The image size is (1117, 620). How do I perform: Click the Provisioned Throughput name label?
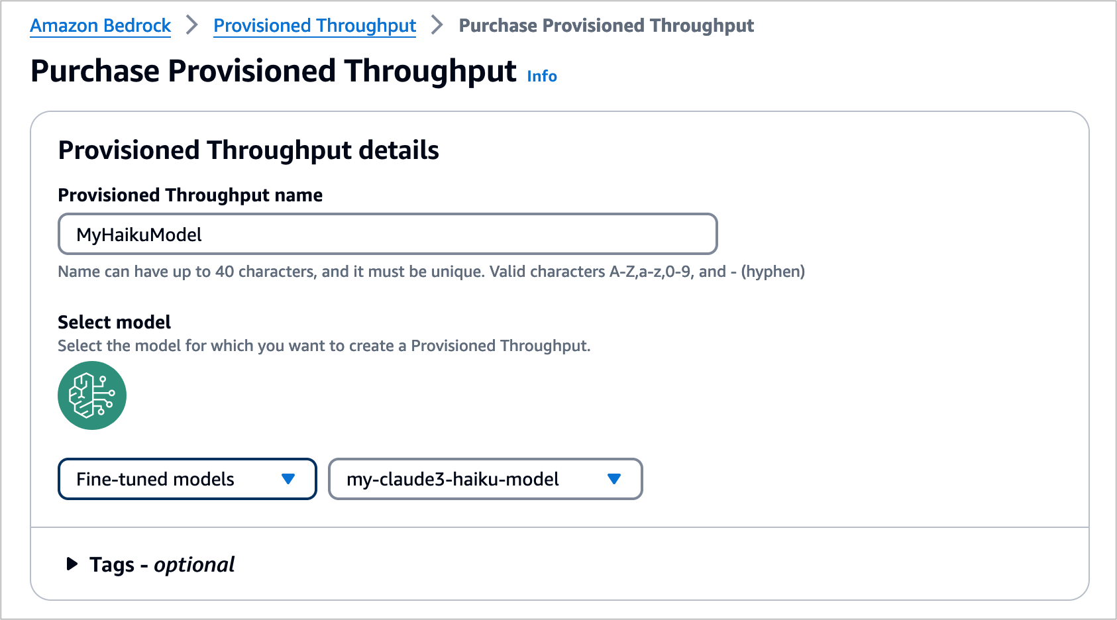click(x=190, y=195)
